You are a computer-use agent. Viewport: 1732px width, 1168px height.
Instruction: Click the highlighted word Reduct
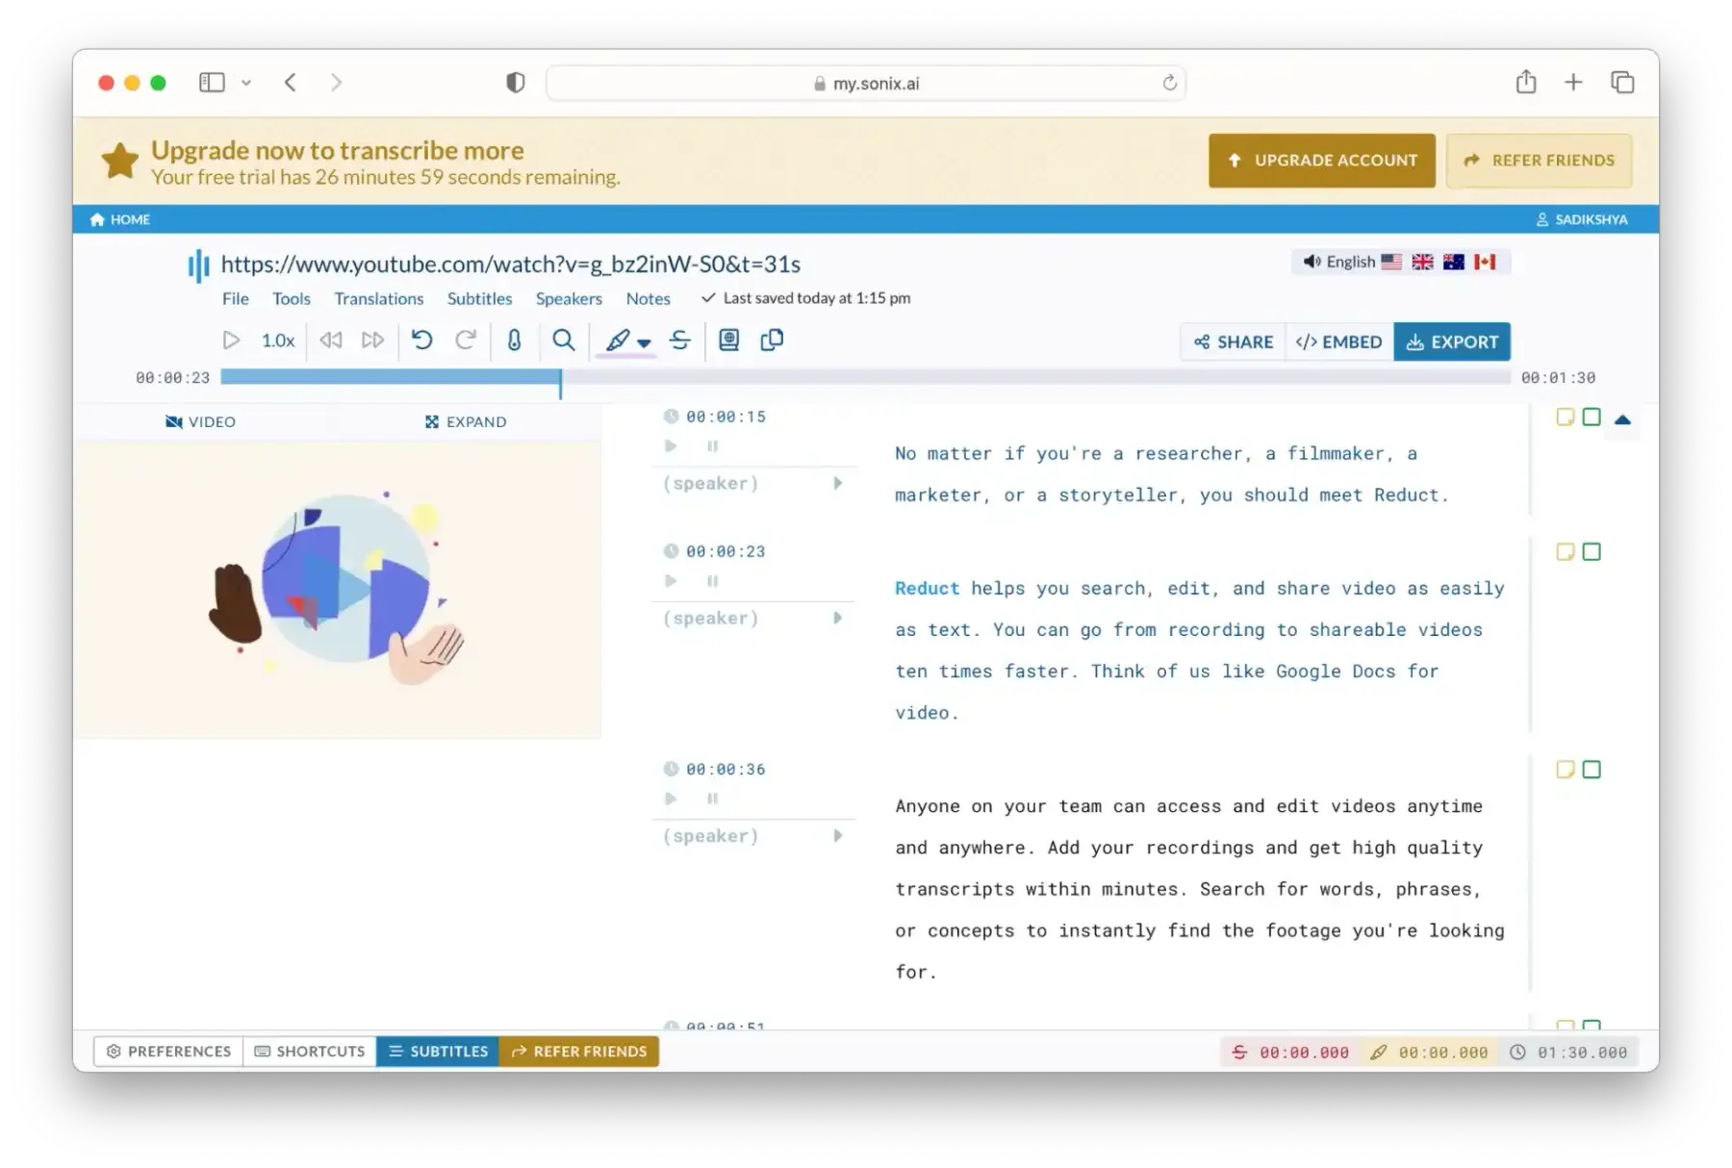pyautogui.click(x=927, y=588)
